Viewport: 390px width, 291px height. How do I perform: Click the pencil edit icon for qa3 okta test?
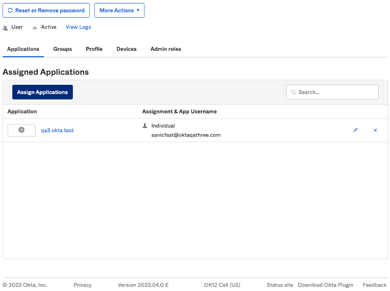click(x=355, y=130)
